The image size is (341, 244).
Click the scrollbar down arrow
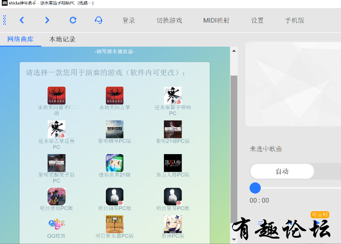tap(234, 240)
